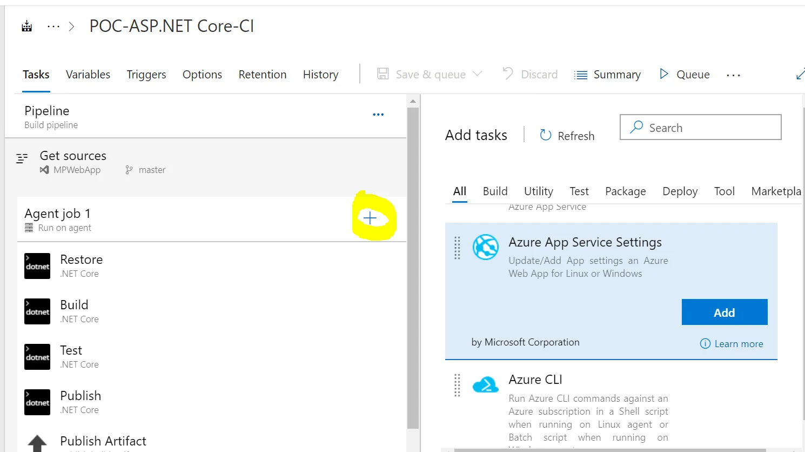Viewport: 805px width, 452px height.
Task: Click the Queue play icon
Action: 664,74
